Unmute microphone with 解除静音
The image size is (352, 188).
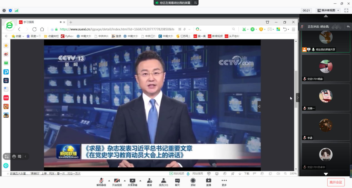pos(101,182)
